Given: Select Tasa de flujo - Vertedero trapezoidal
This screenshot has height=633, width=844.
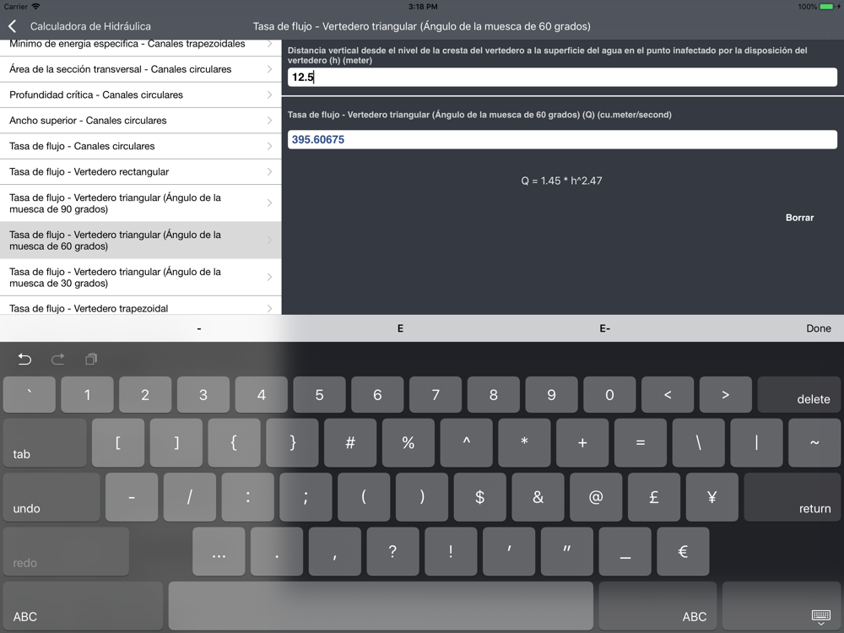Looking at the screenshot, I should click(x=140, y=307).
